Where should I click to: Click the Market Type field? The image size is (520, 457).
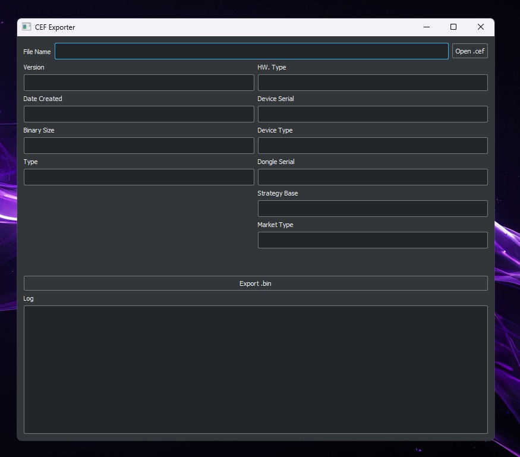pos(373,240)
